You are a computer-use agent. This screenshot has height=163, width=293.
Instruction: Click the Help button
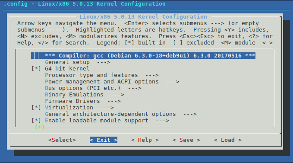coord(145,140)
